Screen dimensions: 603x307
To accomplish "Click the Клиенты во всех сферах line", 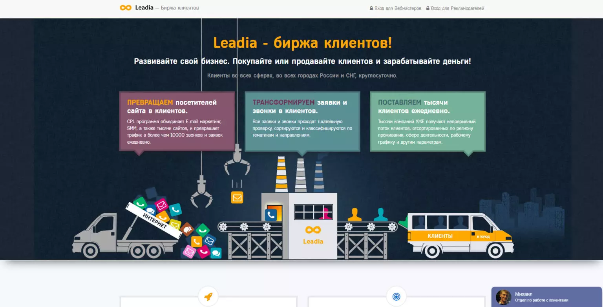I will tap(302, 75).
